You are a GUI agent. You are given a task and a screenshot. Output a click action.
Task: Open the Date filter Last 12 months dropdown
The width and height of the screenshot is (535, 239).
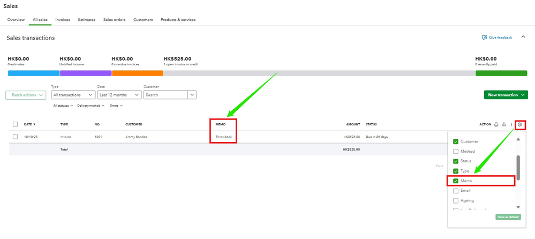pos(119,95)
